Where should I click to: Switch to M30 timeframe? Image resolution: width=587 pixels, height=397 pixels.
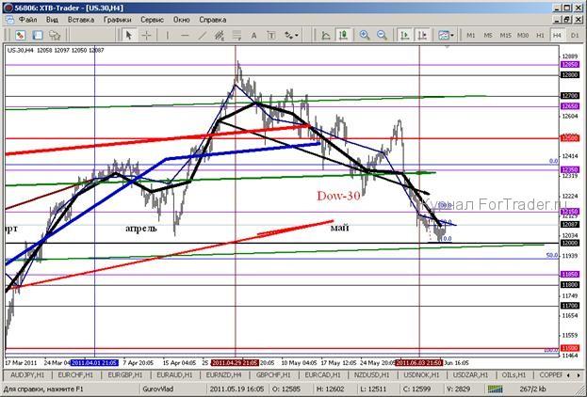point(523,36)
